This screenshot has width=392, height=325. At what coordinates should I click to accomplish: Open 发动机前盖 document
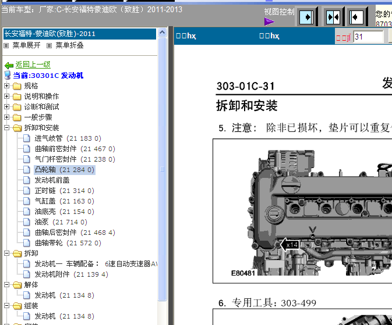(52, 180)
